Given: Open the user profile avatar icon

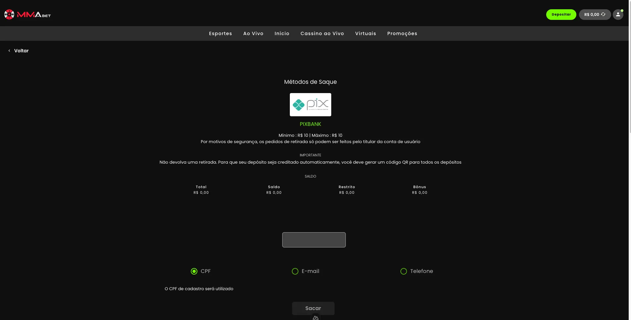Looking at the screenshot, I should 618,15.
